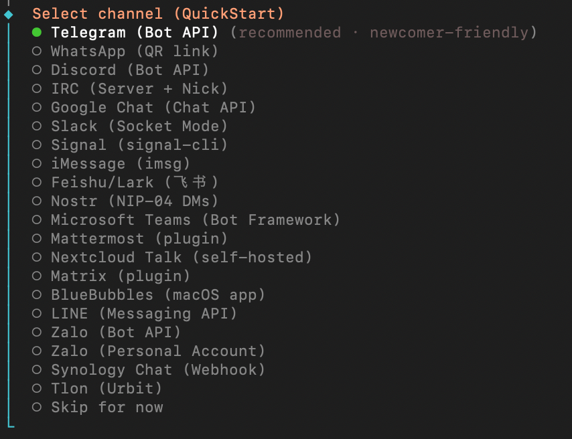Select the Feishu/Lark option
Image resolution: width=572 pixels, height=439 pixels.
point(135,182)
